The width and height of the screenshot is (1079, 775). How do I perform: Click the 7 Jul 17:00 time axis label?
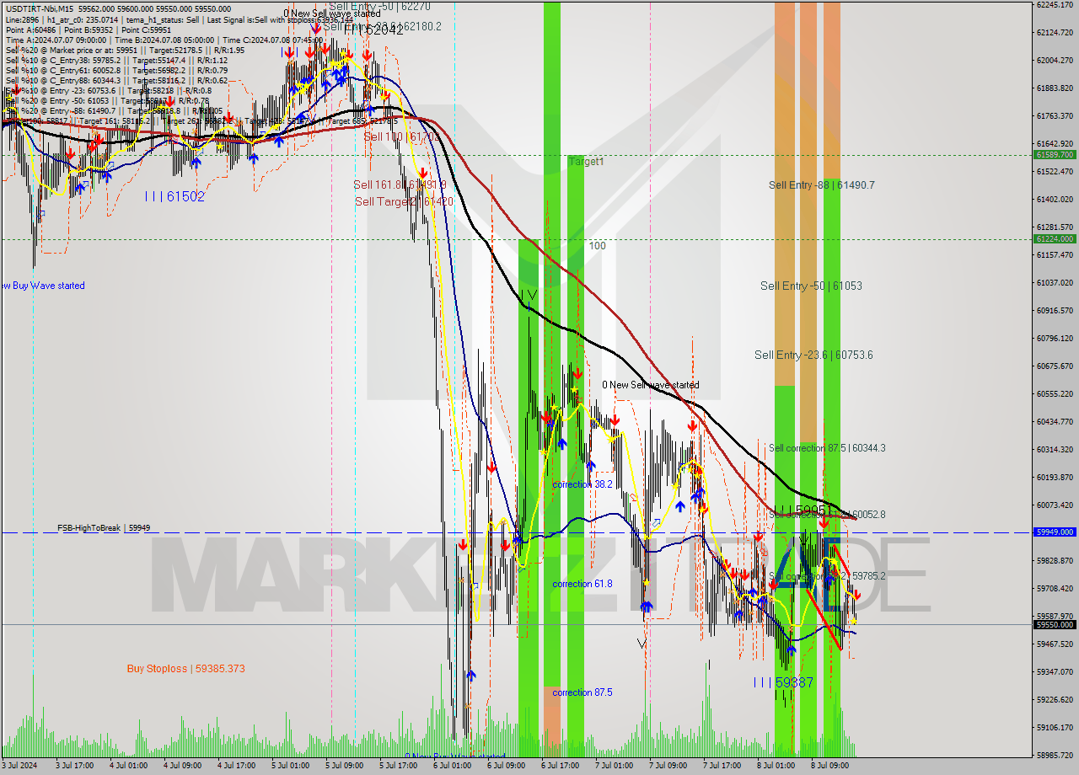[723, 766]
